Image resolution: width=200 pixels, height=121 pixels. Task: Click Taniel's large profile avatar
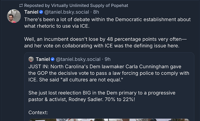(x=14, y=16)
